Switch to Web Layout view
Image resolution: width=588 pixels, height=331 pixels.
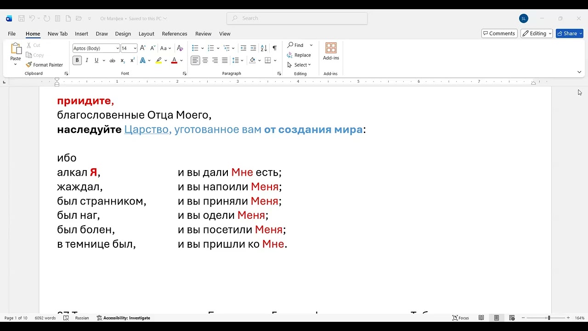[x=512, y=318]
